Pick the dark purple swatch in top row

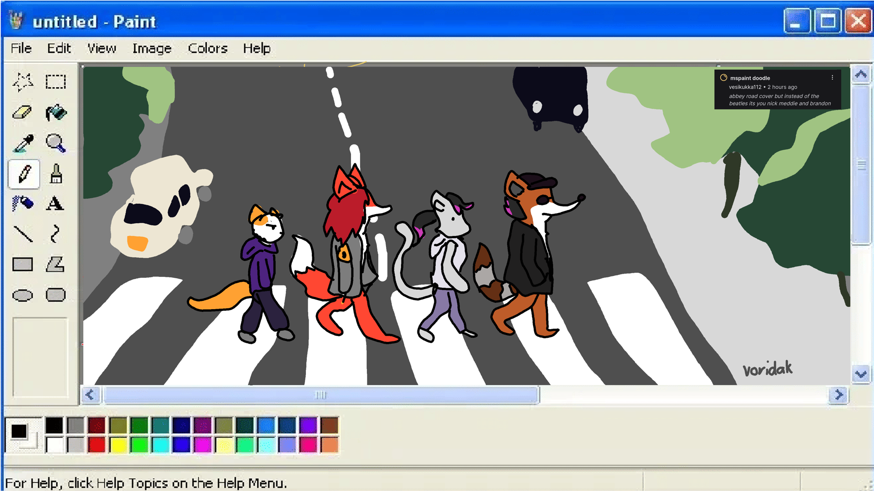point(203,426)
